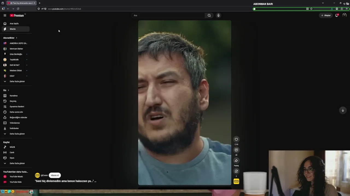Image resolution: width=350 pixels, height=196 pixels.
Task: Open Deli Mi Ne? subscription channel
Action: pos(15,65)
